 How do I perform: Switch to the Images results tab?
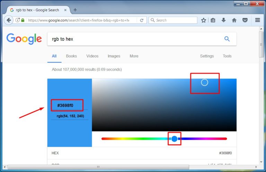click(114, 56)
